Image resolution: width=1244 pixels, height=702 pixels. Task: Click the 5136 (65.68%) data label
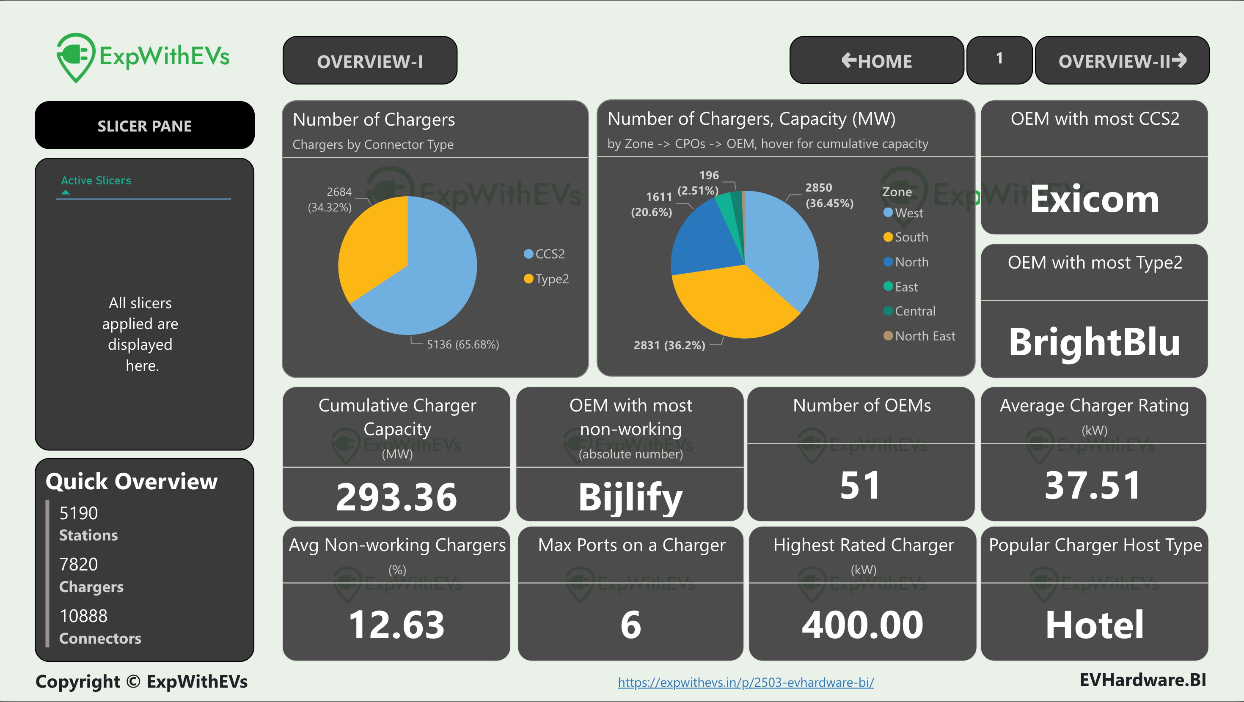[462, 344]
